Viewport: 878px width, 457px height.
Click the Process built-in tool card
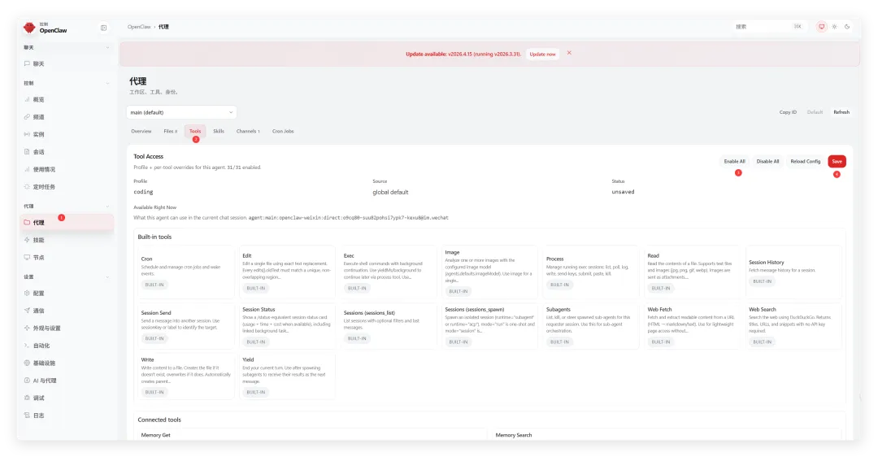point(591,272)
